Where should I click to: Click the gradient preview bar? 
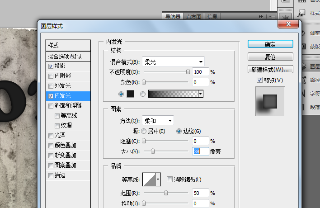173,94
